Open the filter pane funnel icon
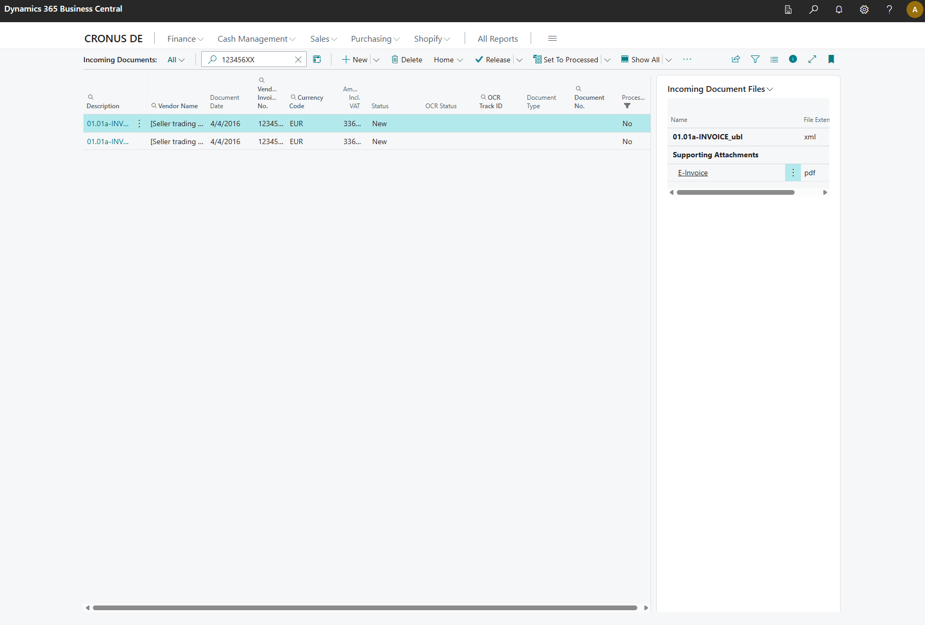This screenshot has height=625, width=925. 755,59
